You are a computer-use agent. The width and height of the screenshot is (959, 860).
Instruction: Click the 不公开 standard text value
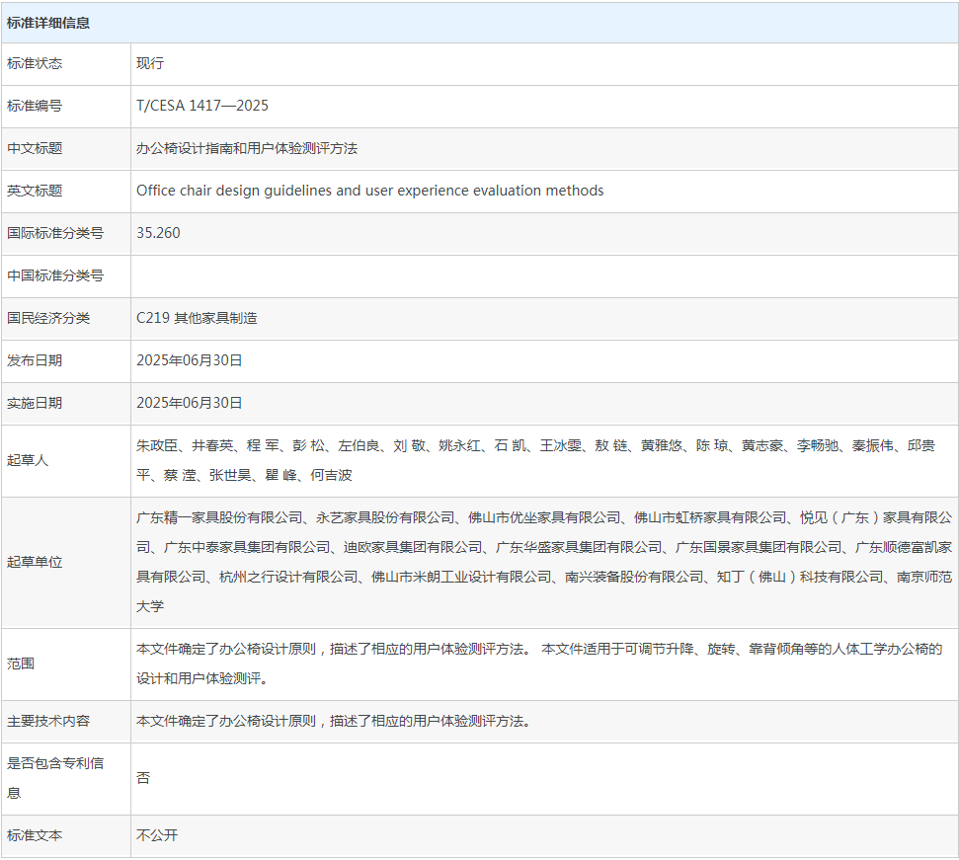pos(157,835)
